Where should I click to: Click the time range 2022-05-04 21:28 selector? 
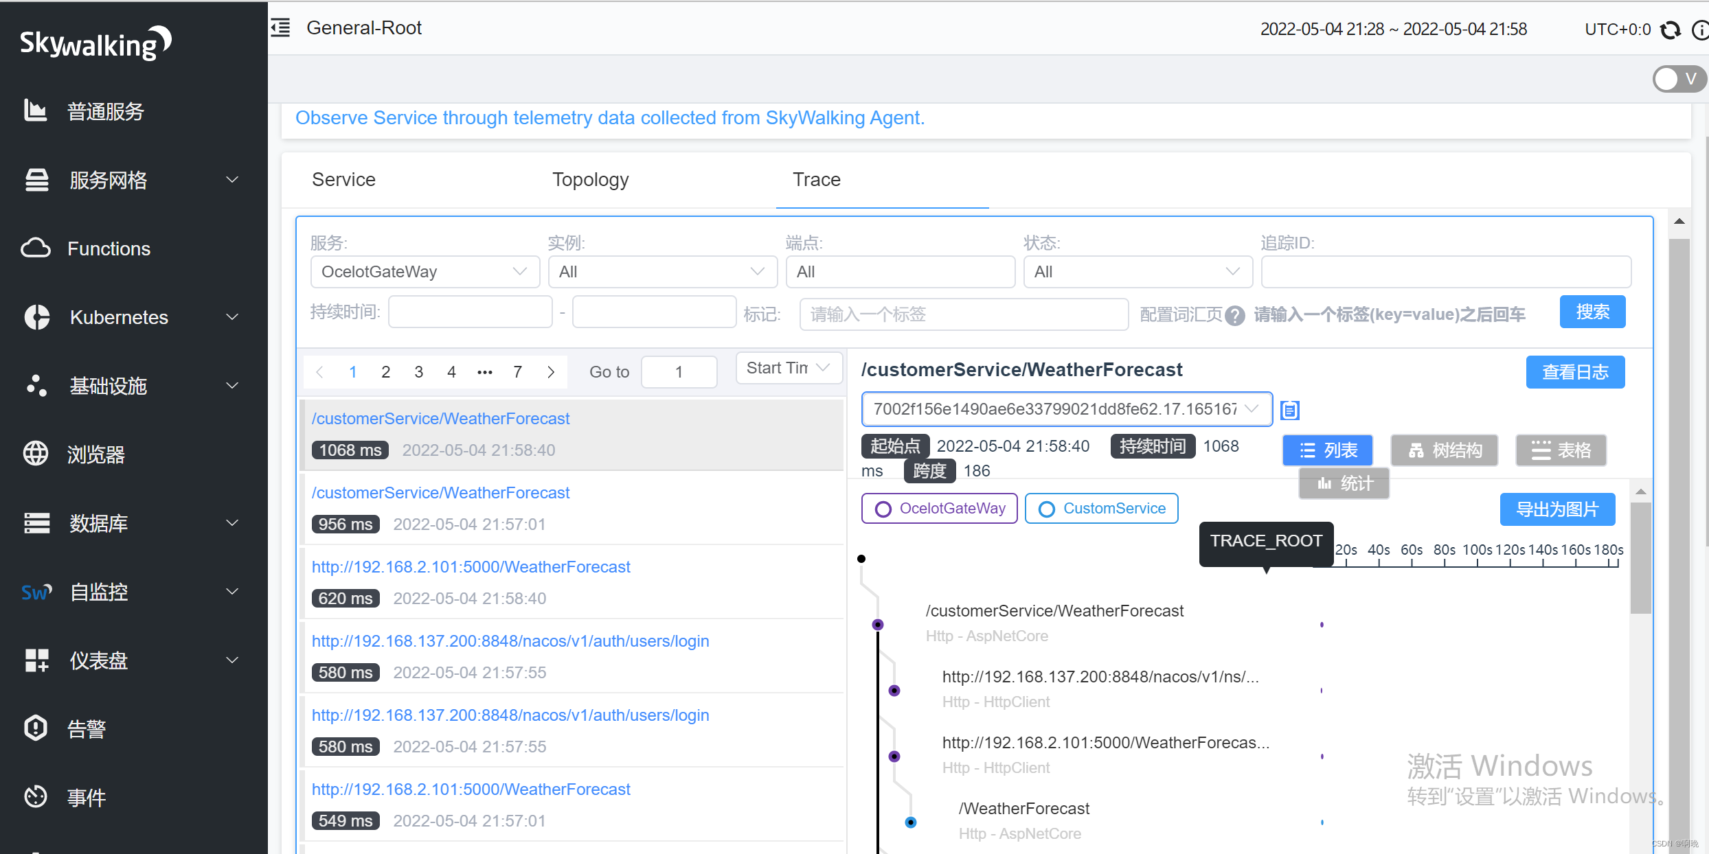tap(1393, 30)
